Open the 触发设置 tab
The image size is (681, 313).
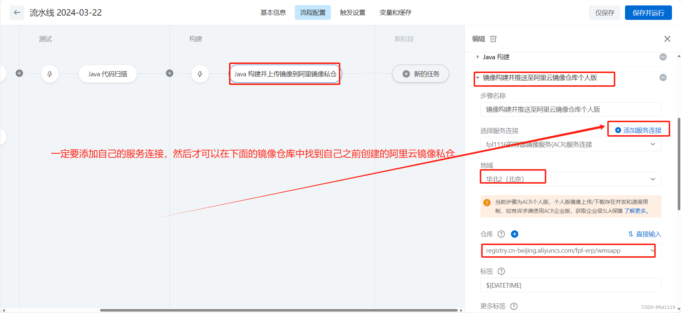click(353, 13)
